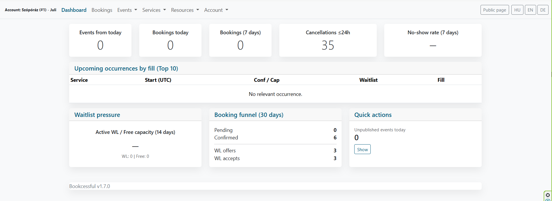This screenshot has width=552, height=201.
Task: Expand the Events dropdown menu
Action: [x=127, y=10]
